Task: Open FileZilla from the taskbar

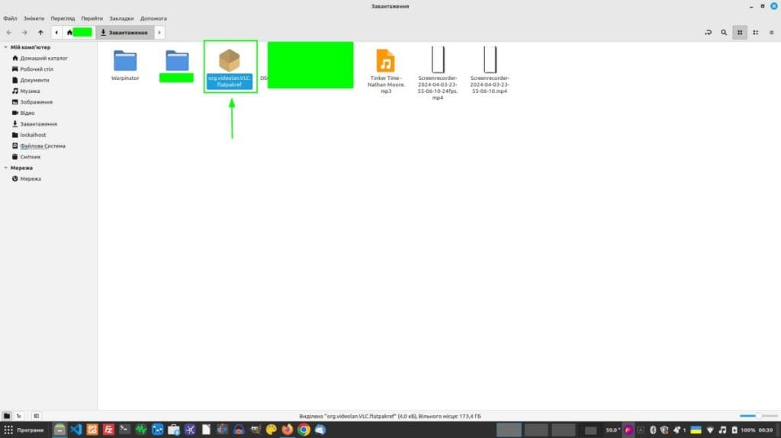Action: click(109, 430)
